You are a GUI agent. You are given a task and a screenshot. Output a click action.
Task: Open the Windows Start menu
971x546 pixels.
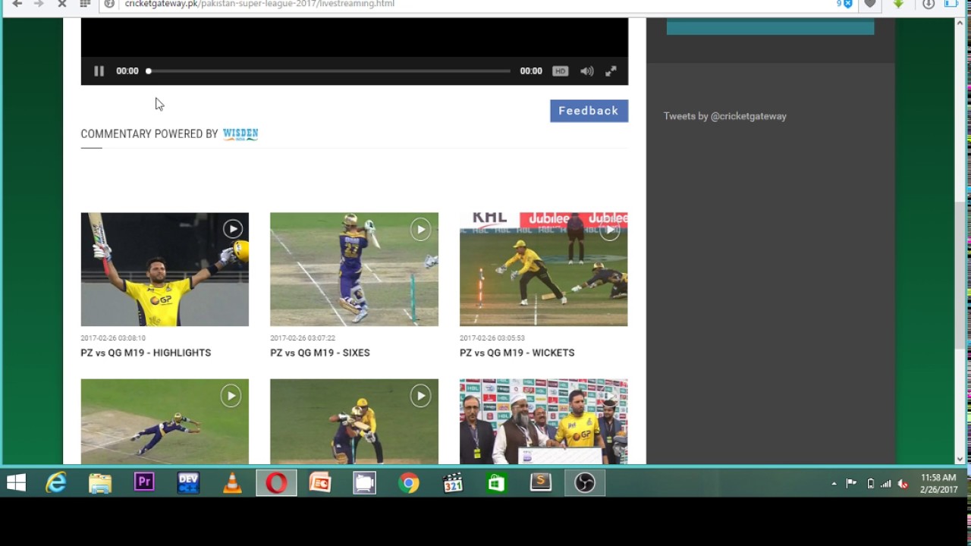(x=16, y=483)
